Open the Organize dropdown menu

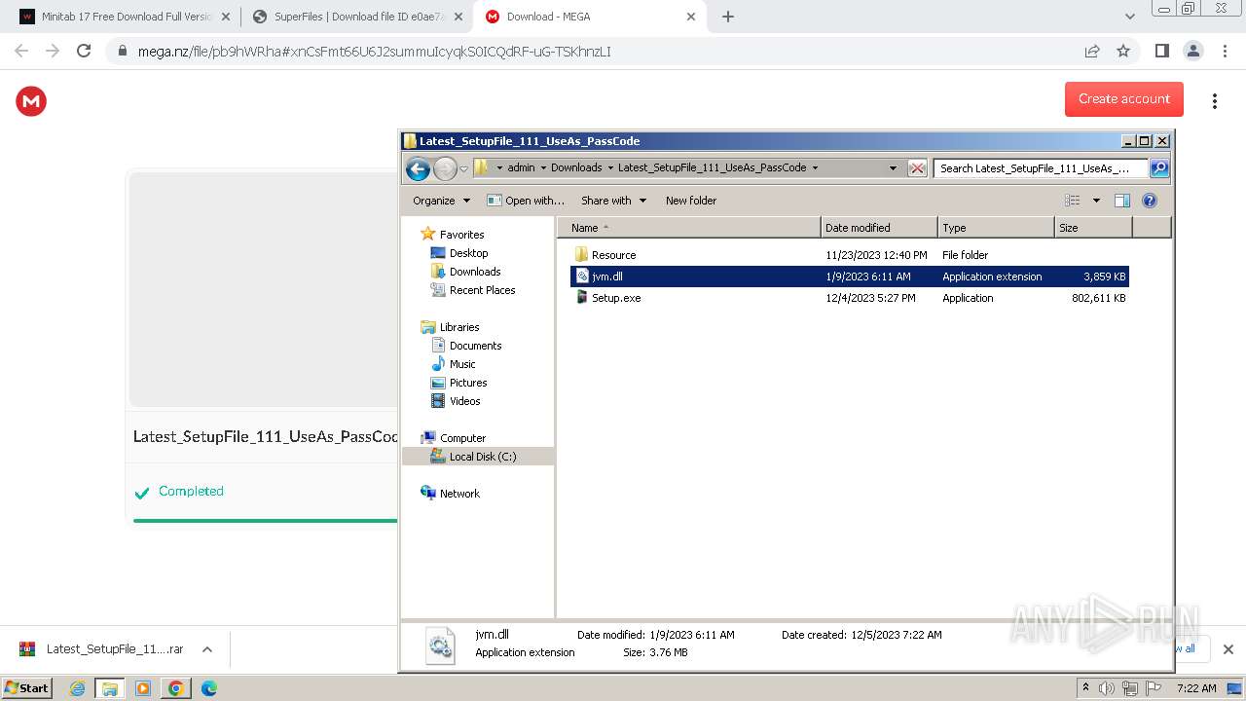441,201
